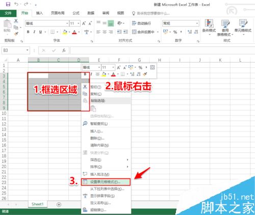
Task: Open Cell Styles in styles group
Action: click(243, 27)
